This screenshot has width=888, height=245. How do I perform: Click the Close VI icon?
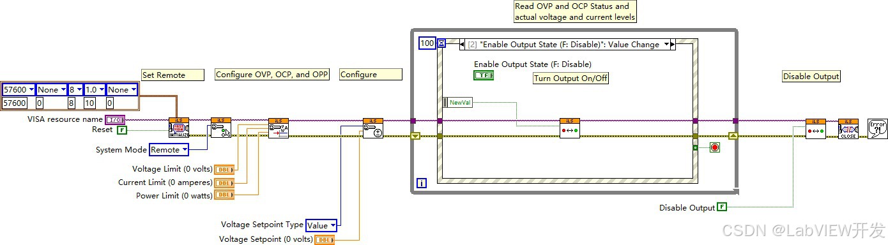point(848,128)
